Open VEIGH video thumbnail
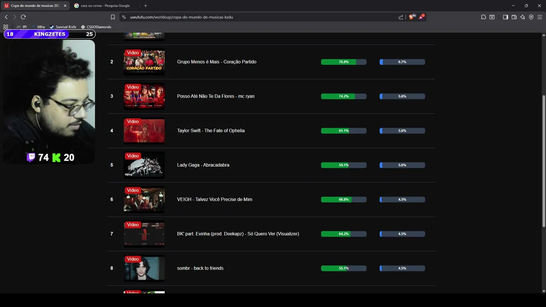This screenshot has height=307, width=546. coord(144,200)
